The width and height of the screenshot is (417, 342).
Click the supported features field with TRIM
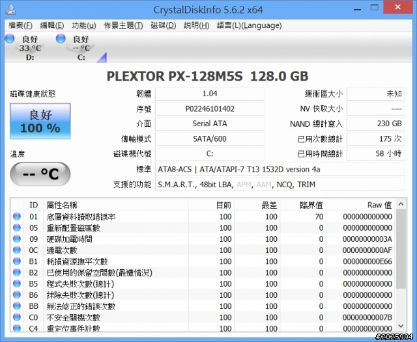[280, 185]
